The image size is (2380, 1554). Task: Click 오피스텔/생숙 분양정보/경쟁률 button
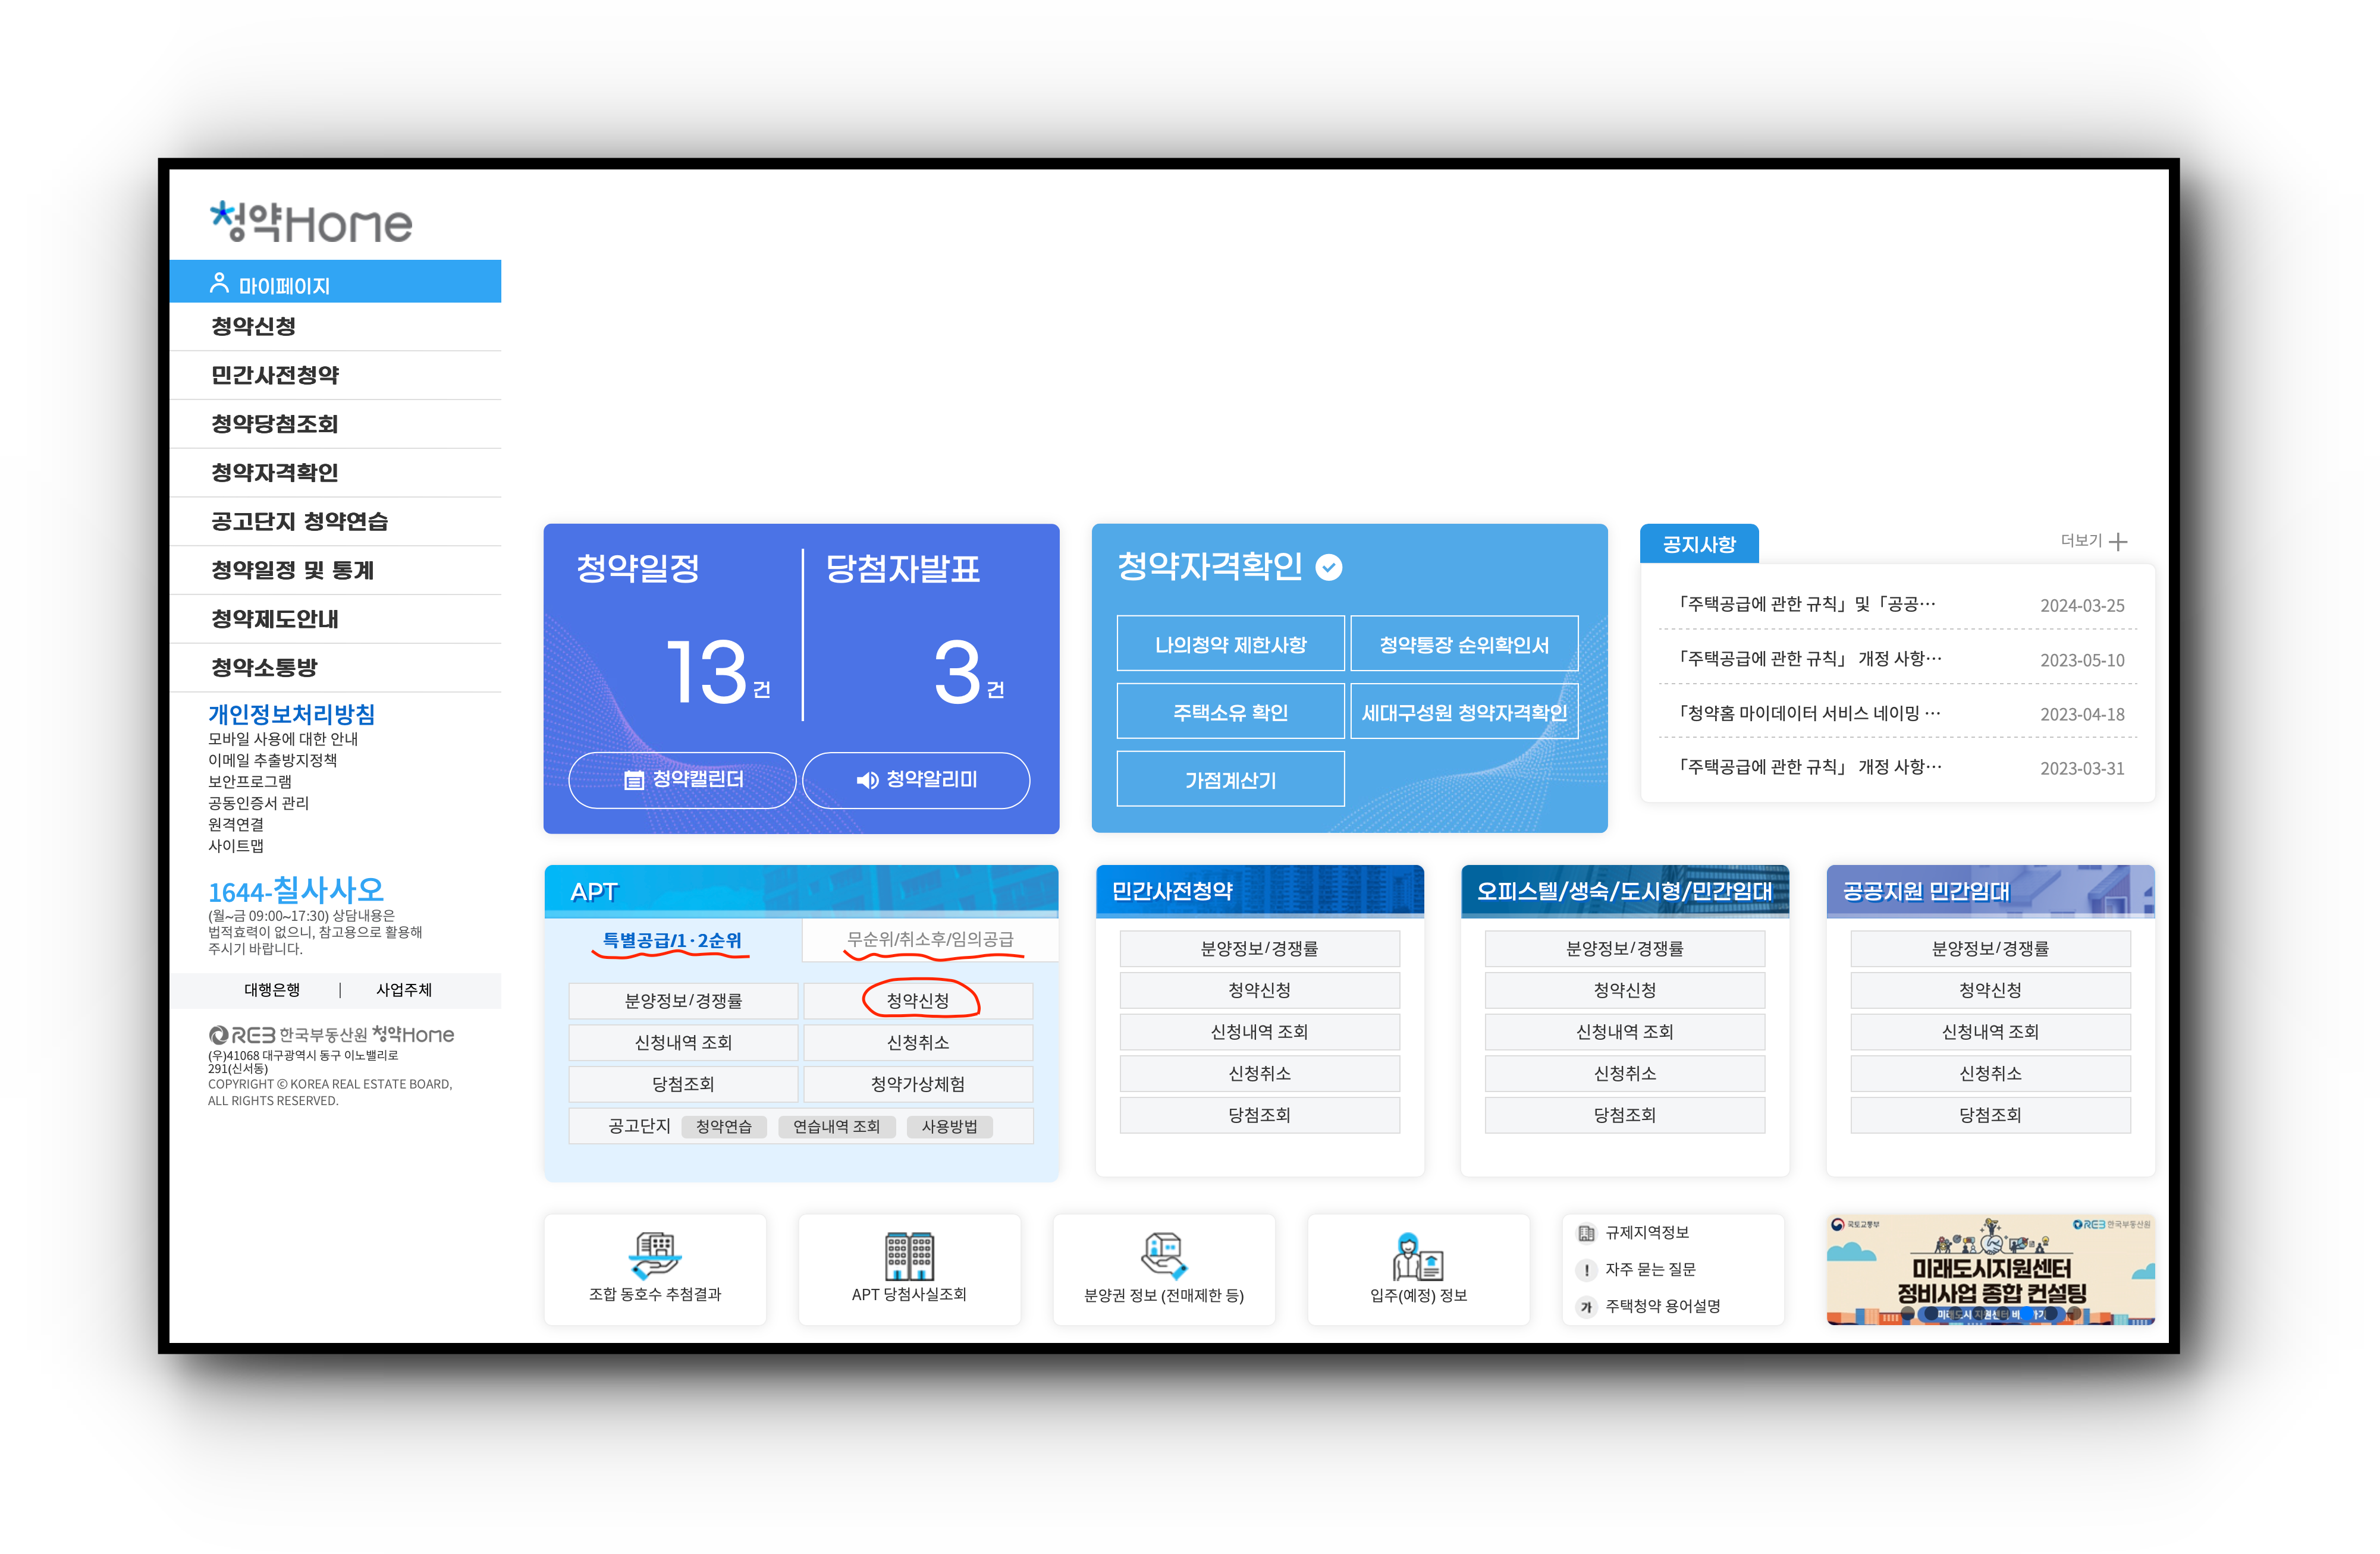point(1624,948)
